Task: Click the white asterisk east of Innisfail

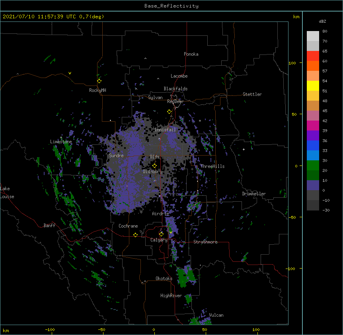Action: [x=200, y=121]
